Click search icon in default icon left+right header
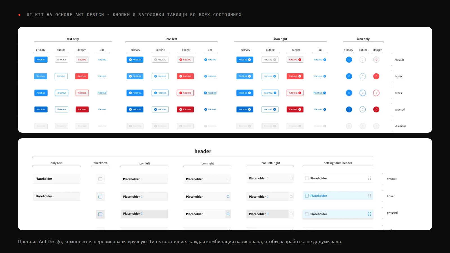This screenshot has height=253, width=450. 291,178
